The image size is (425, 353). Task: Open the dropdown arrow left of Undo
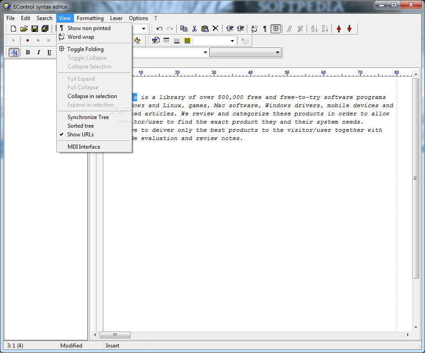coord(143,28)
